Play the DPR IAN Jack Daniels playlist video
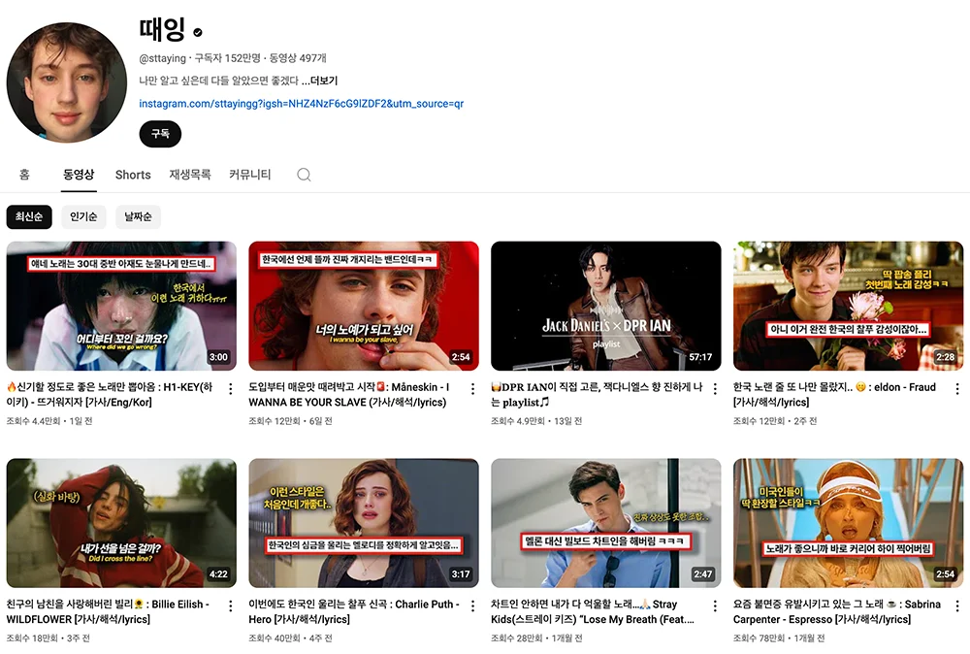This screenshot has width=970, height=654. coord(605,305)
